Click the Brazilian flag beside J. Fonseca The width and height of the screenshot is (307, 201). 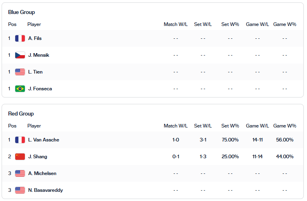point(20,89)
